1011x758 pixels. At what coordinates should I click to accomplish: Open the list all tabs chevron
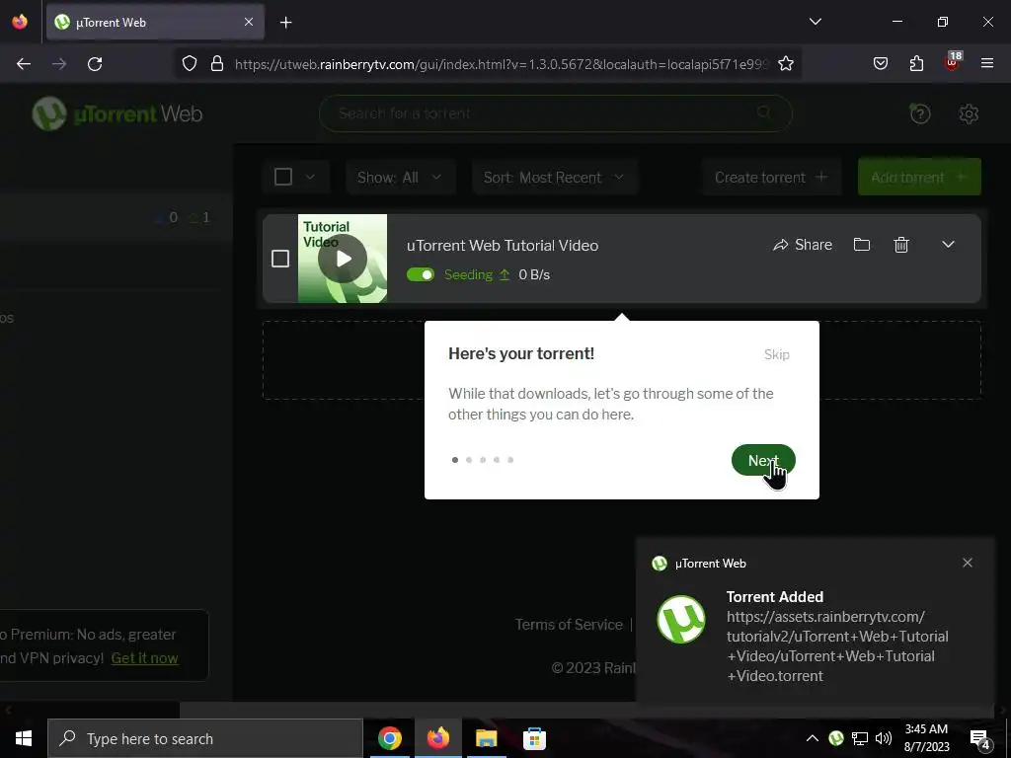tap(815, 22)
